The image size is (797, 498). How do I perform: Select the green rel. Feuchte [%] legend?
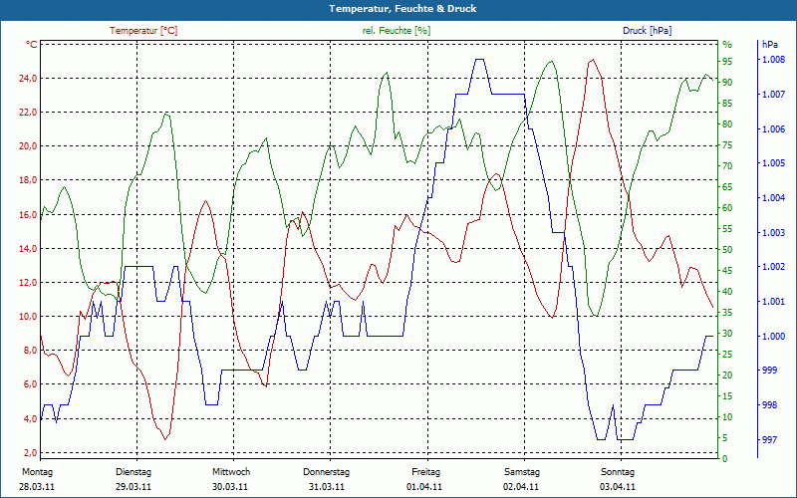(x=396, y=31)
